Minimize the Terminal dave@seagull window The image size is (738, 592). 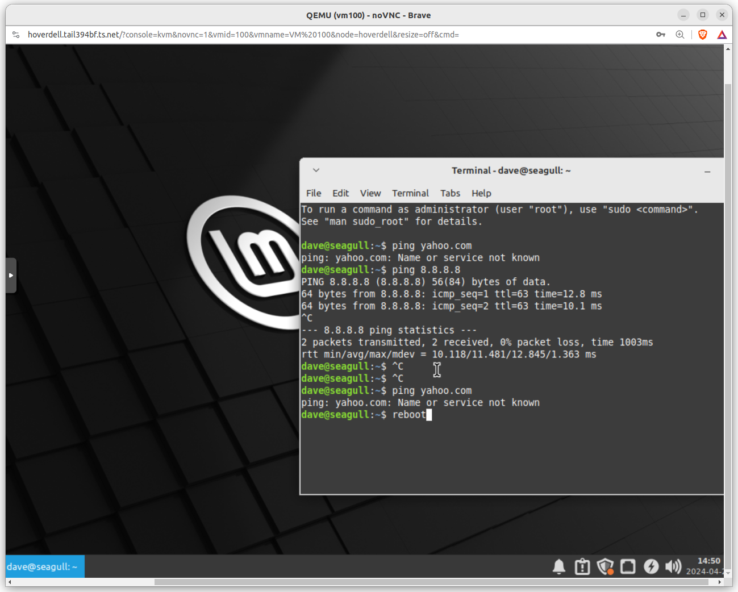(x=707, y=171)
